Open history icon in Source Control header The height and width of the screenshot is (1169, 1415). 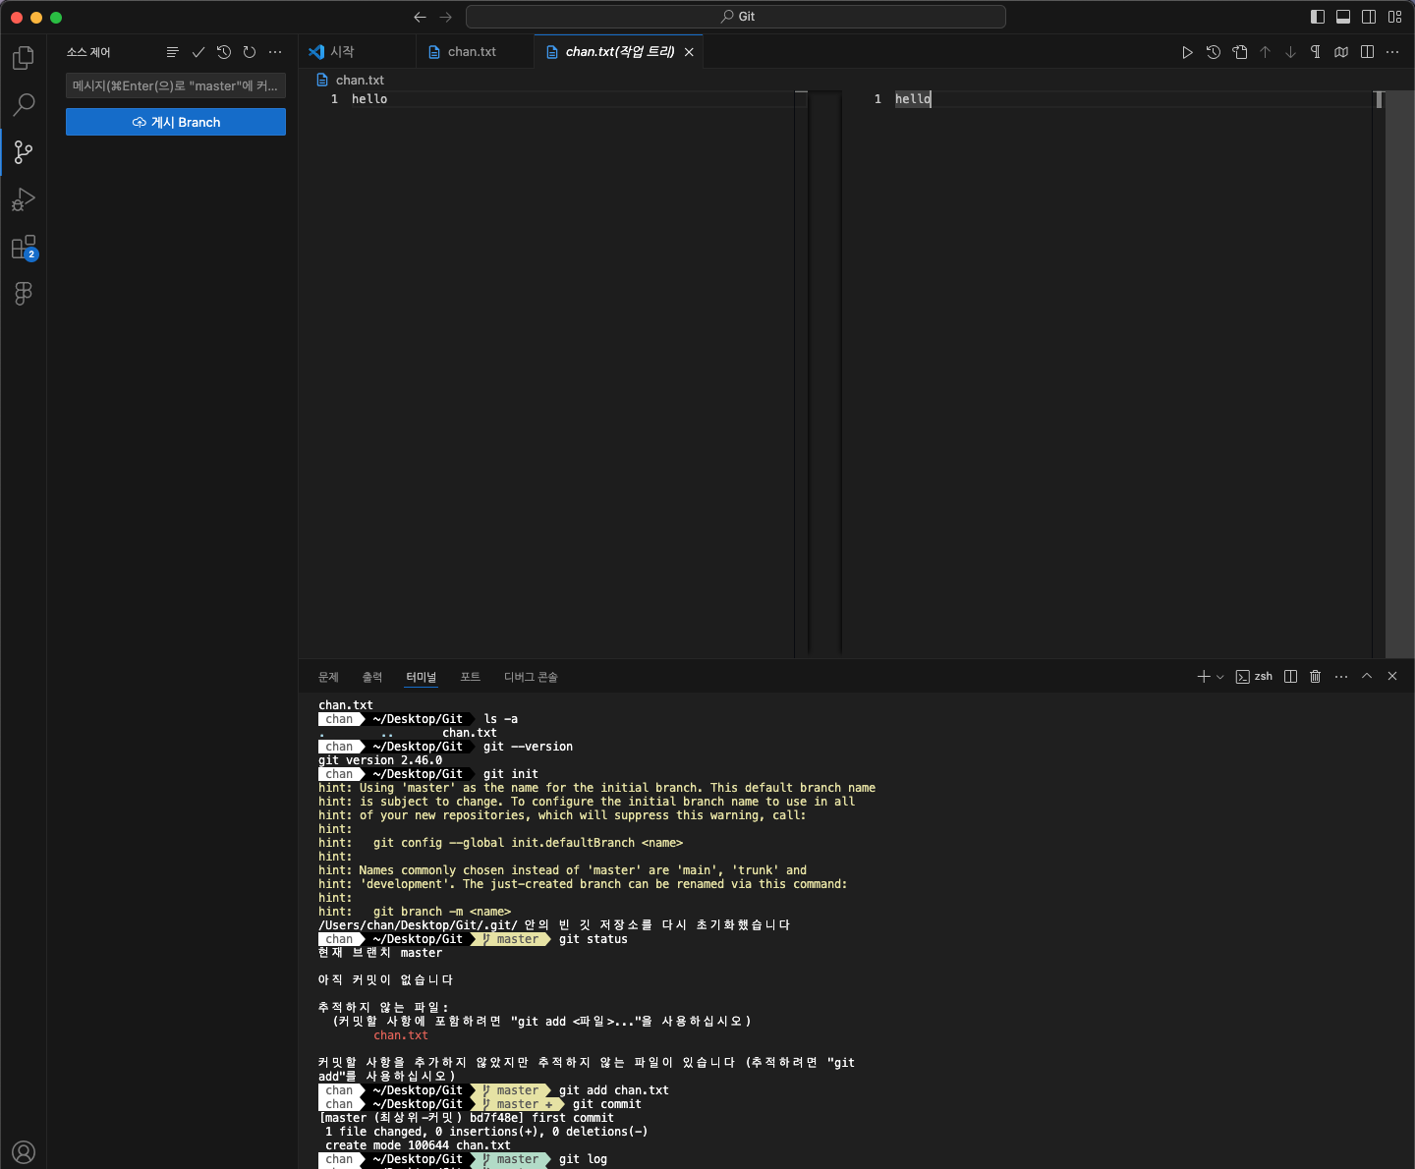pyautogui.click(x=224, y=52)
